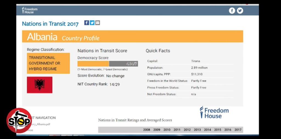Click the Nations in Transit Ratings and Averaged Scores heading
Viewport: 281px width, 139px height.
135,120
